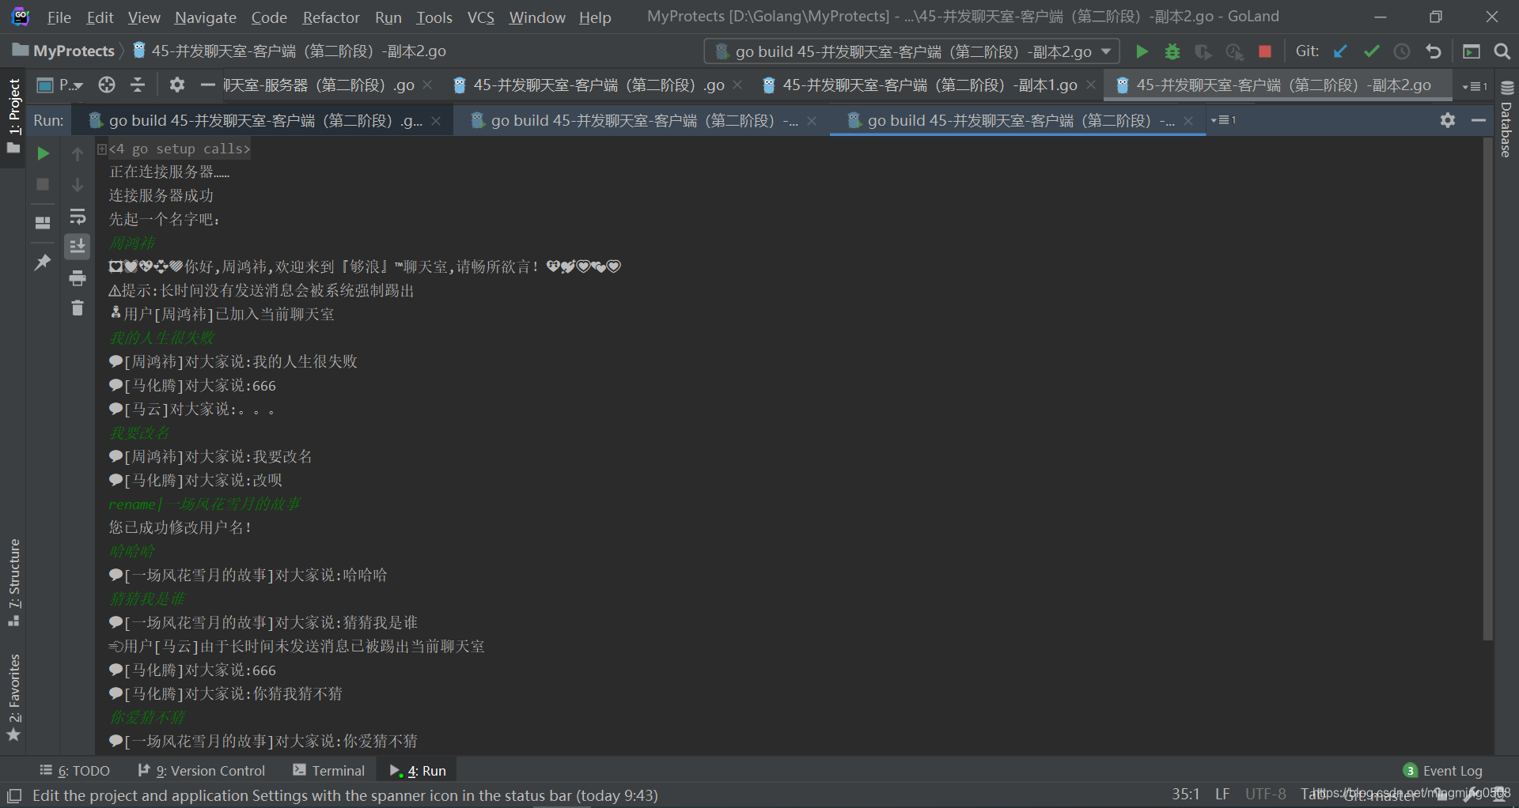Open the Database side panel tab
The image size is (1519, 808).
(x=1506, y=119)
